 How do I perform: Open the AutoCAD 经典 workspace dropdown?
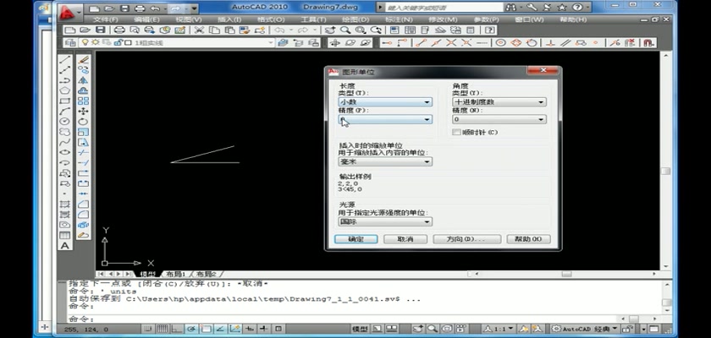point(586,329)
